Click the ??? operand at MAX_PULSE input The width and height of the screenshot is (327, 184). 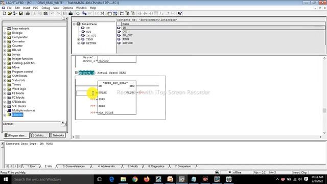[x=92, y=112]
